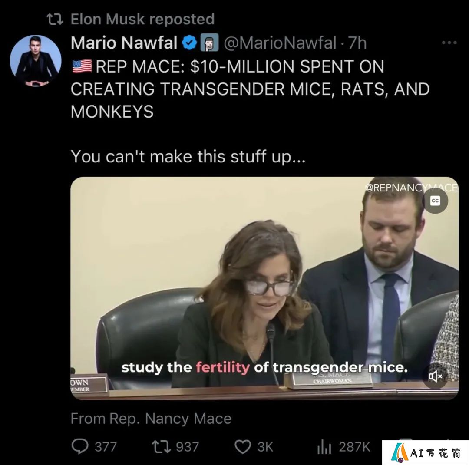This screenshot has width=469, height=465.
Task: Click the pixel avatar affiliate badge
Action: [x=209, y=43]
